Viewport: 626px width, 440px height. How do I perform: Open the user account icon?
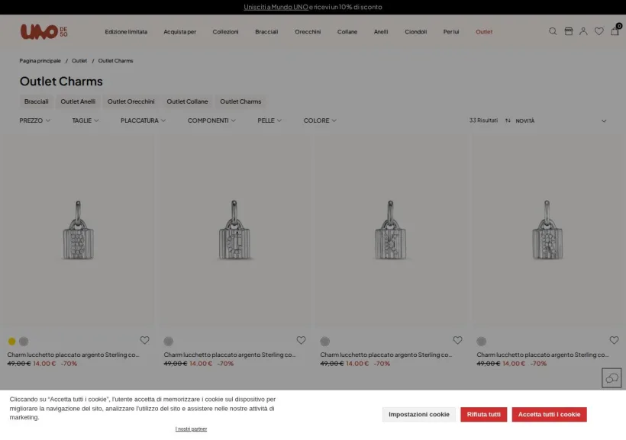[583, 31]
